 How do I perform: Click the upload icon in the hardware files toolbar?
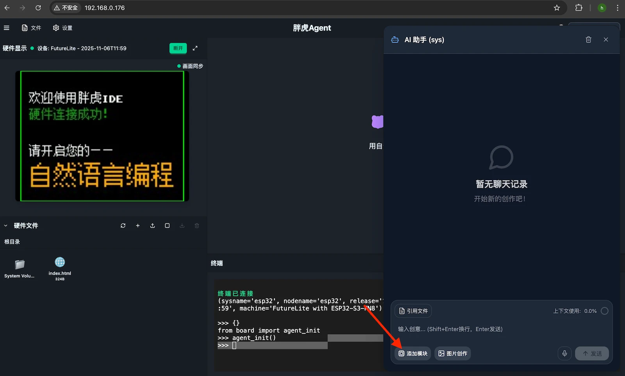[x=153, y=226]
